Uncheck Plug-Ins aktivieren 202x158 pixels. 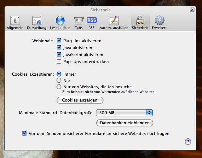(x=59, y=41)
